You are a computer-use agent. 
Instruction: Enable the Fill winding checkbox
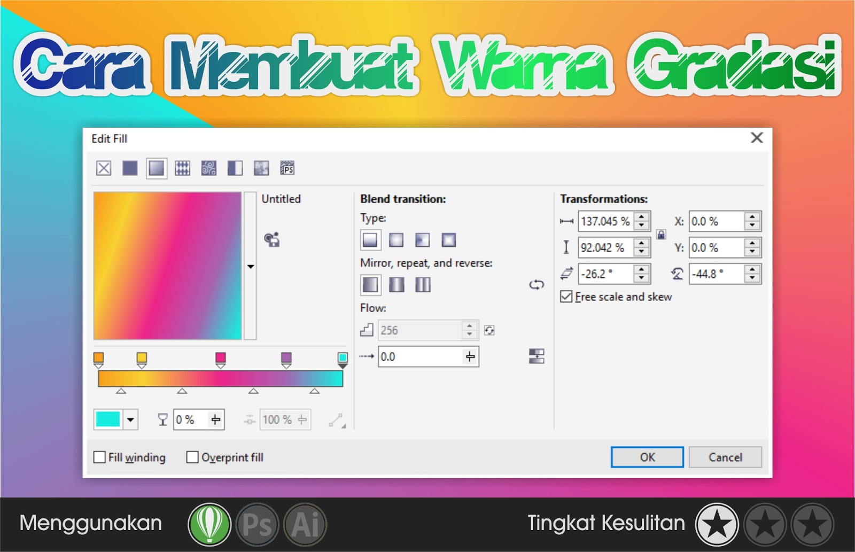click(99, 457)
